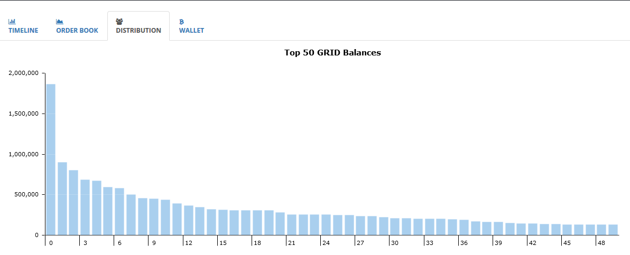Image resolution: width=630 pixels, height=255 pixels.
Task: Click the users group icon above Distribution
Action: click(x=119, y=22)
